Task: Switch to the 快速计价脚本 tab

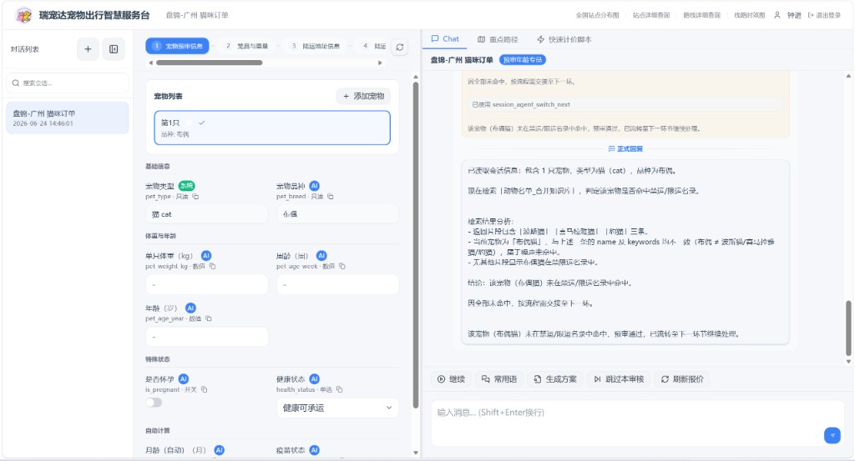Action: click(x=564, y=39)
